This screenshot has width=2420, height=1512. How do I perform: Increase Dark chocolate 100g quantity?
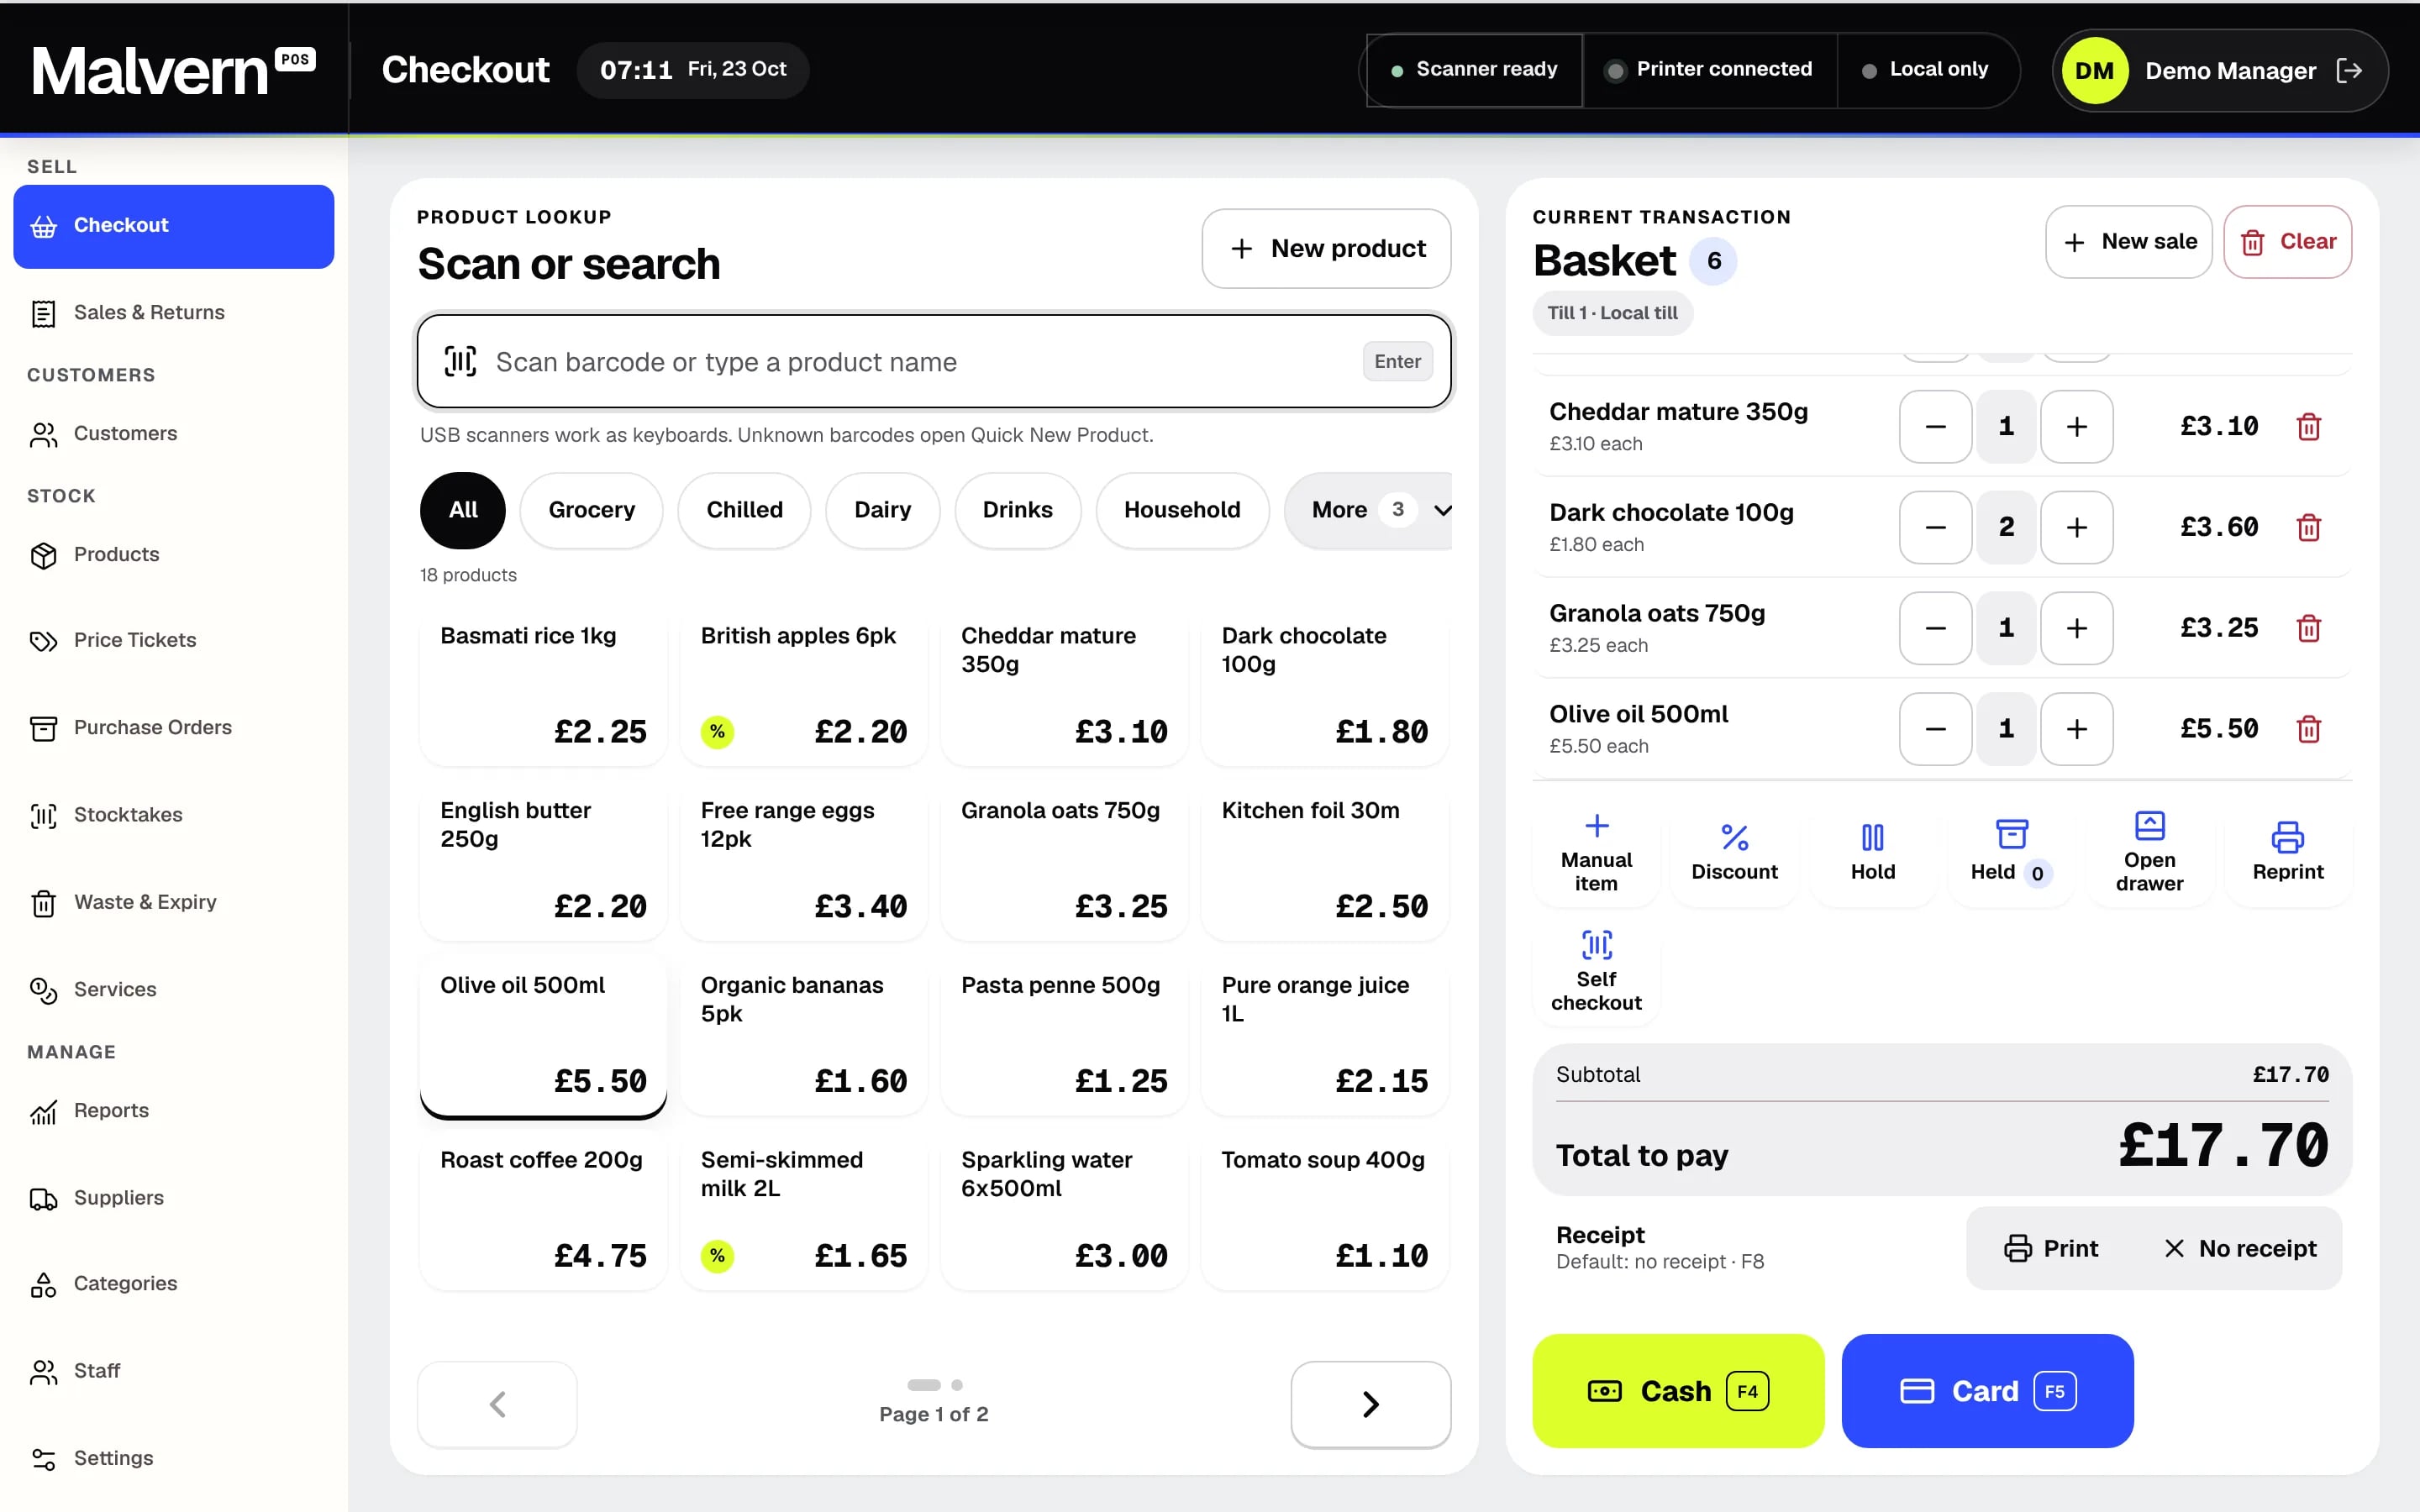2076,527
